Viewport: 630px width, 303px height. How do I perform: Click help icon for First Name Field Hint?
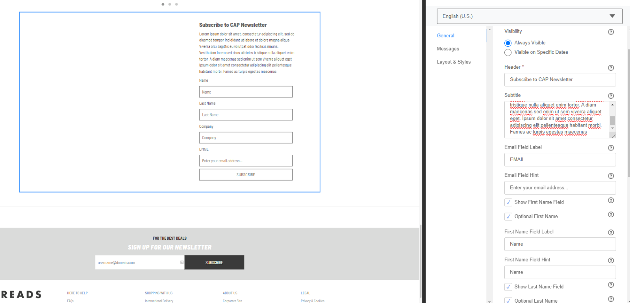611,260
